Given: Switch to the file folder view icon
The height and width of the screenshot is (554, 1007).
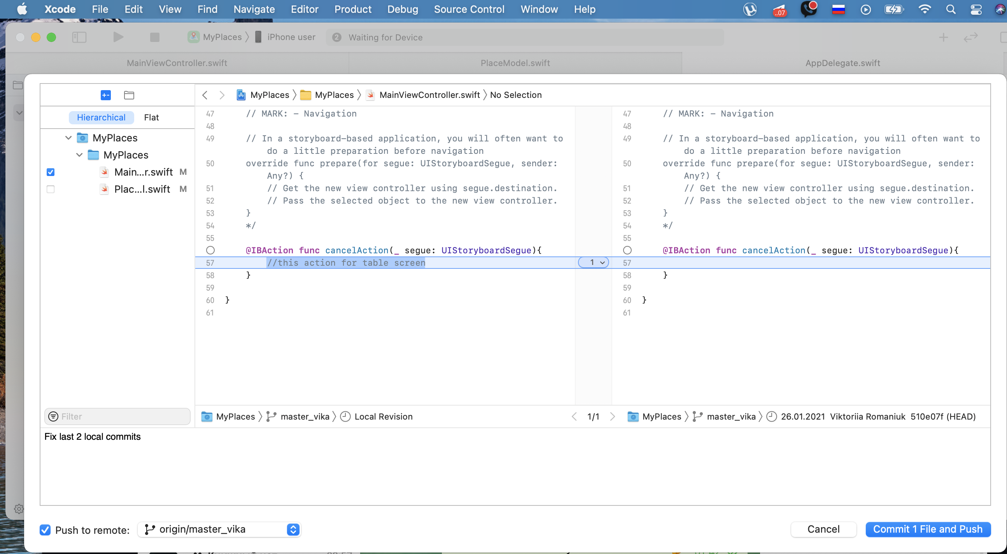Looking at the screenshot, I should 129,95.
